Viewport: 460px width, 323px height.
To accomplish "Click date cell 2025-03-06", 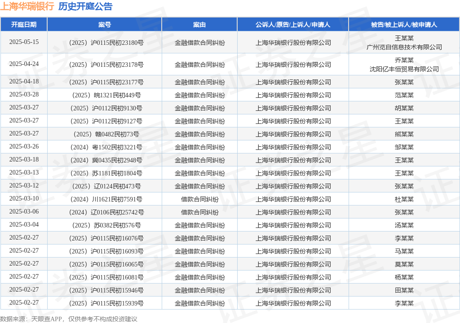I will point(24,211).
